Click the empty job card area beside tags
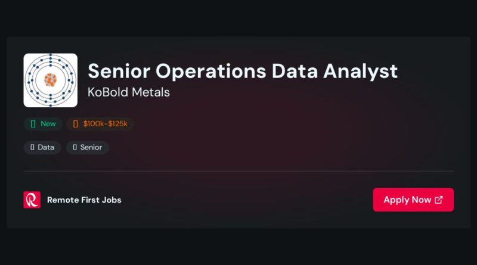Image resolution: width=477 pixels, height=265 pixels. point(274,137)
